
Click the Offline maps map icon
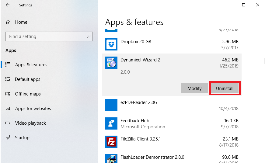click(x=8, y=94)
